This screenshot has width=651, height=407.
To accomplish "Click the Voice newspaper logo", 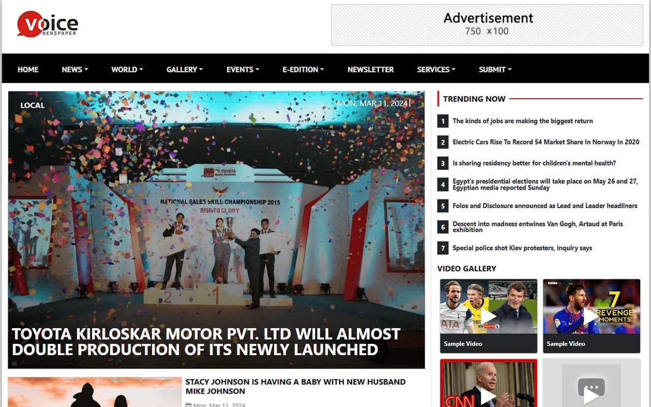I will click(x=47, y=24).
